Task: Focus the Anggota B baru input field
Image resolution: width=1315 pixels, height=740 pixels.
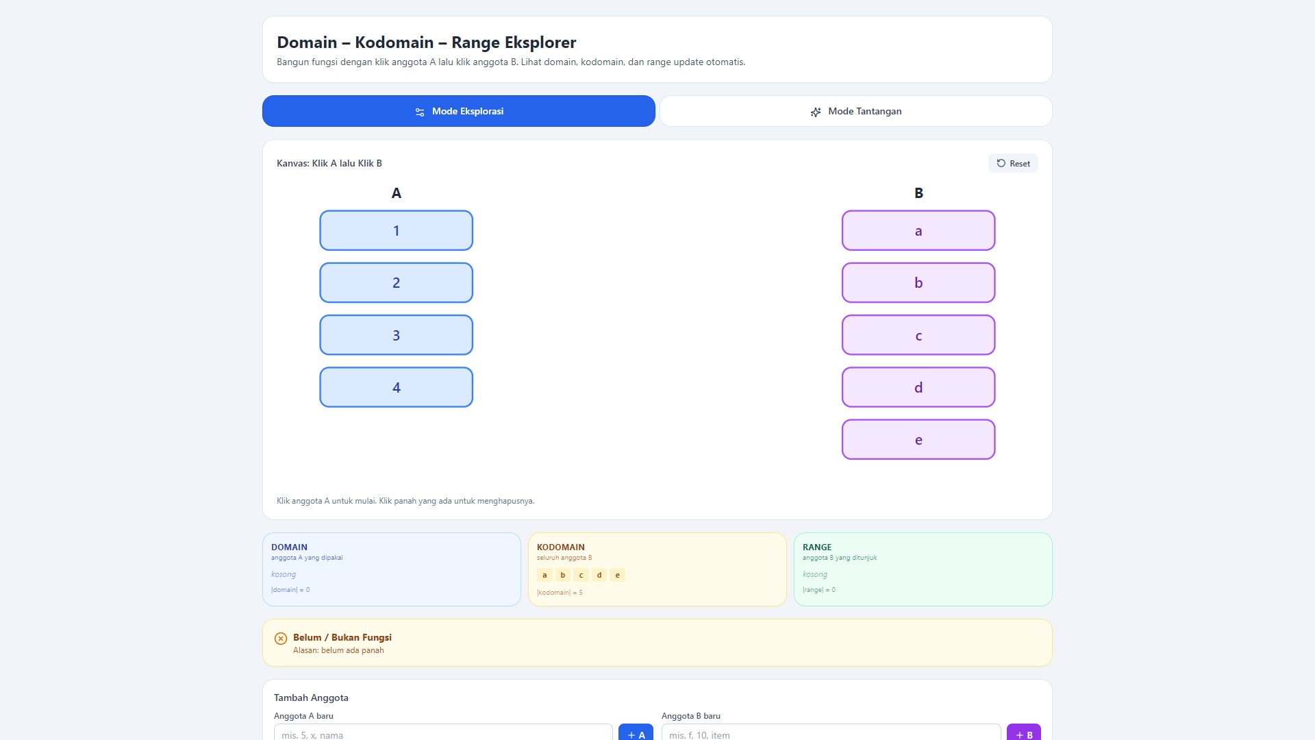Action: coord(831,732)
